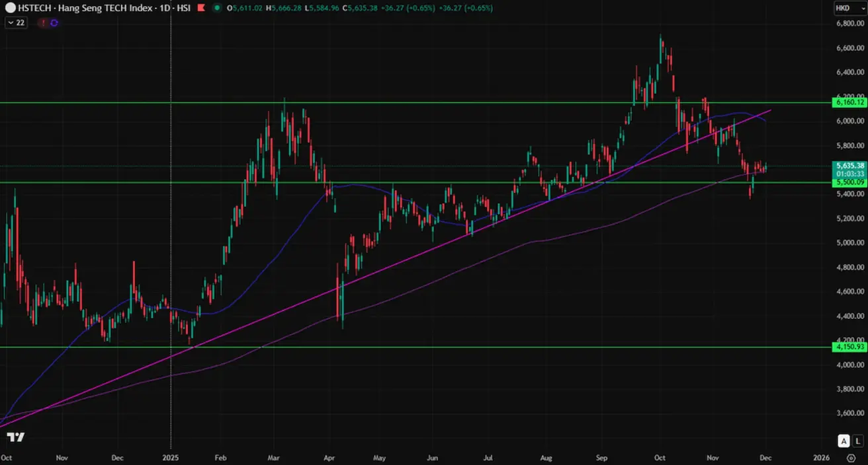The height and width of the screenshot is (465, 868).
Task: Select the 6,160.12 horizontal line price label
Action: (x=850, y=102)
